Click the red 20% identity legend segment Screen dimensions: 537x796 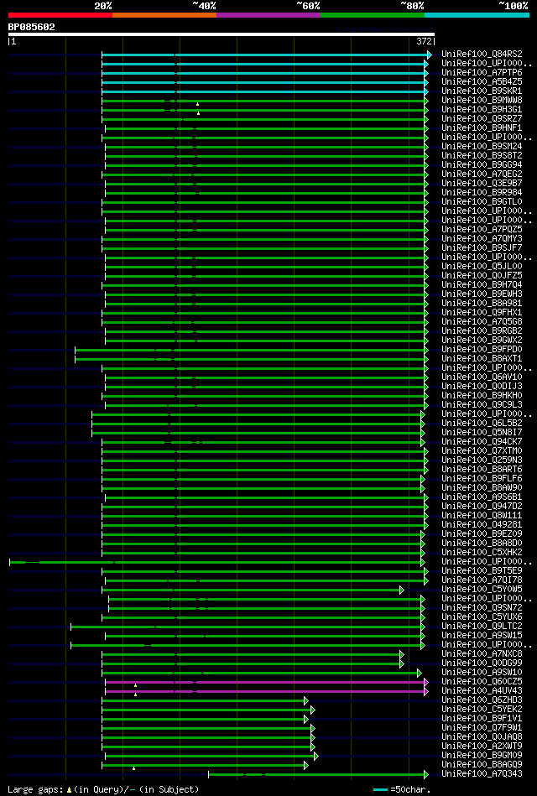click(x=60, y=15)
